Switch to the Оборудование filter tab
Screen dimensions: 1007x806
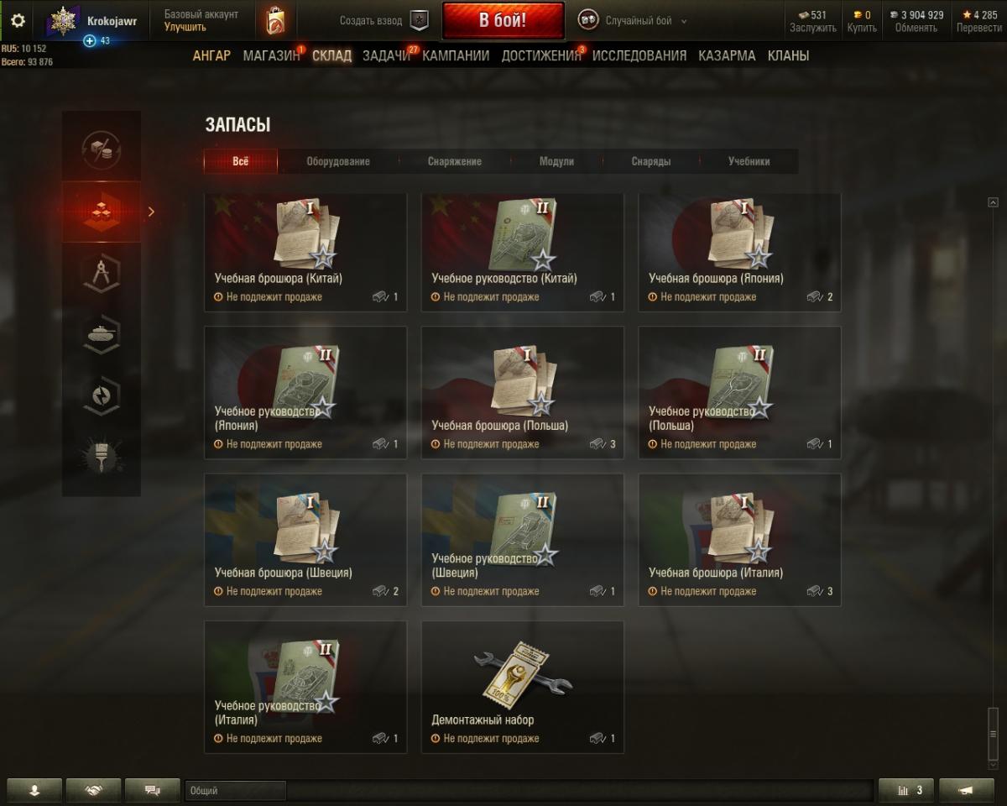click(x=337, y=161)
